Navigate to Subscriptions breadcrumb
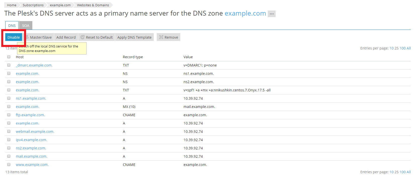 point(33,5)
